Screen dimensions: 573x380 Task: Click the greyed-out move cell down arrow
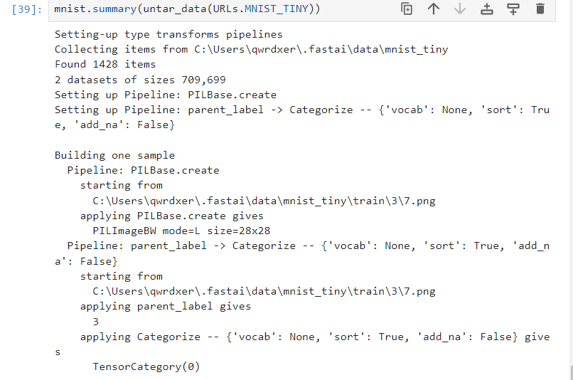pyautogui.click(x=460, y=9)
